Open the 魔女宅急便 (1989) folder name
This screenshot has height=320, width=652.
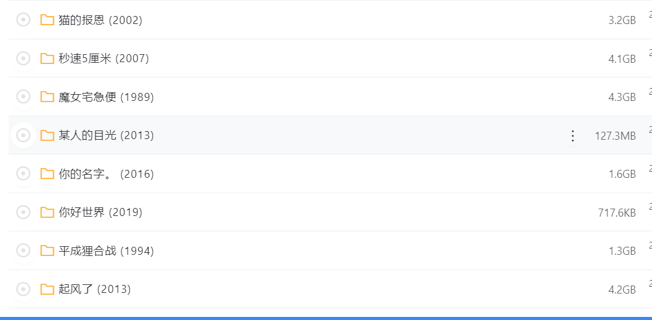106,97
